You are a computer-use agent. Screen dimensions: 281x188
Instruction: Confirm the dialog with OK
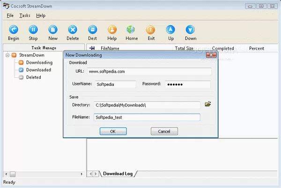click(113, 131)
